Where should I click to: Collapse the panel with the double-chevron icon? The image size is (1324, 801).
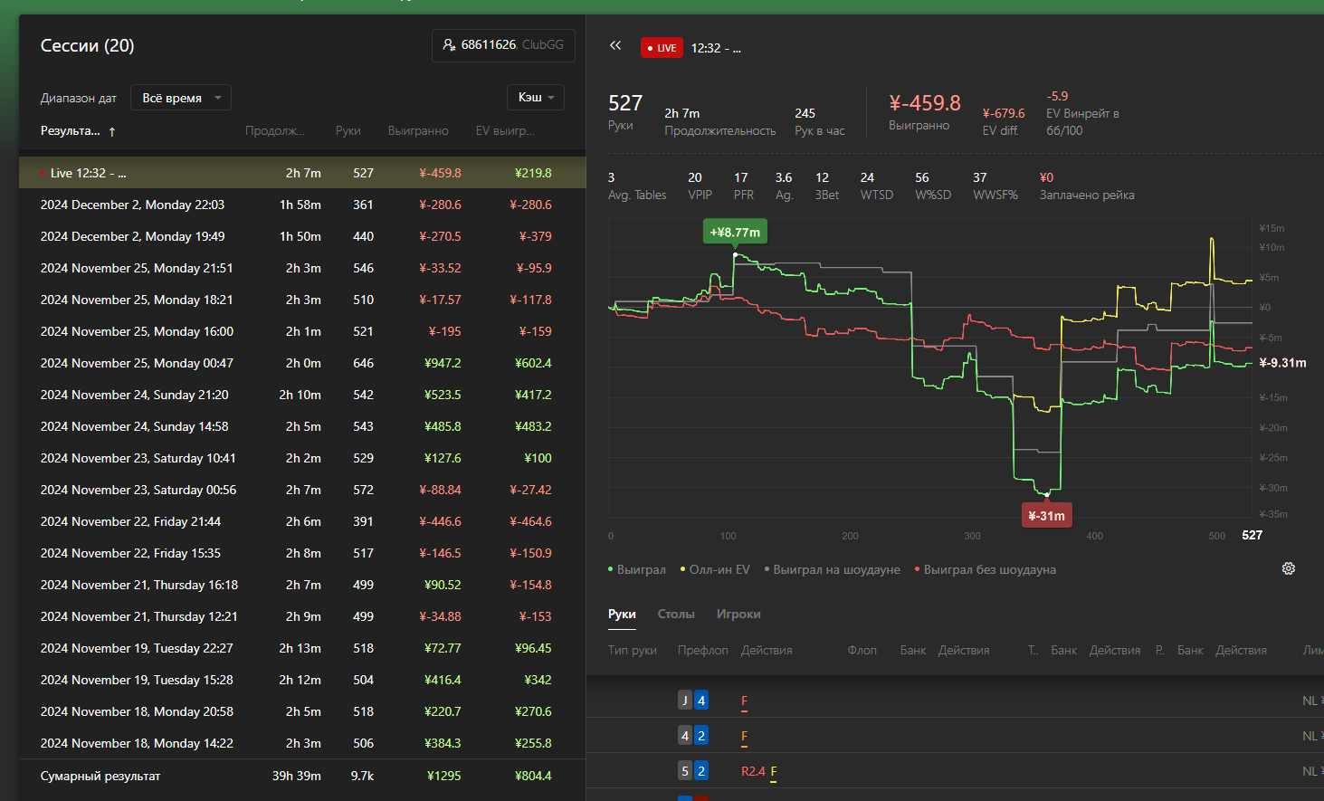click(615, 45)
